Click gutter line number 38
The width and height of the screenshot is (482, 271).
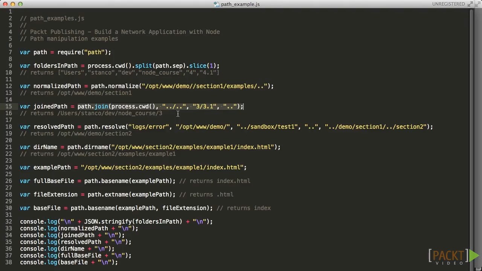pos(9,262)
